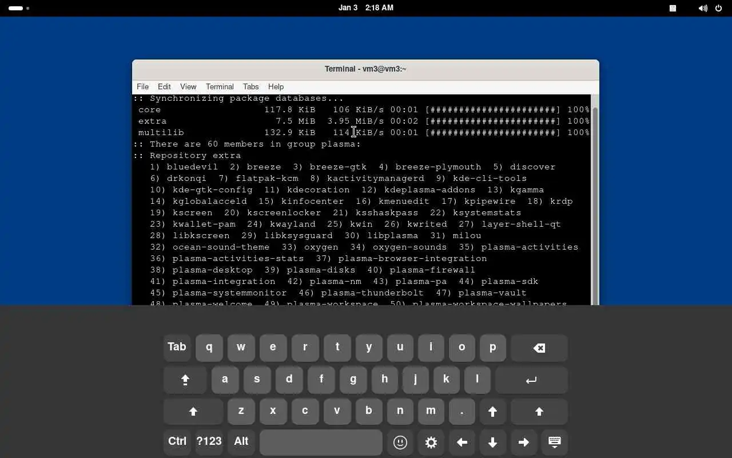
Task: Tap the f key
Action: [321, 380]
